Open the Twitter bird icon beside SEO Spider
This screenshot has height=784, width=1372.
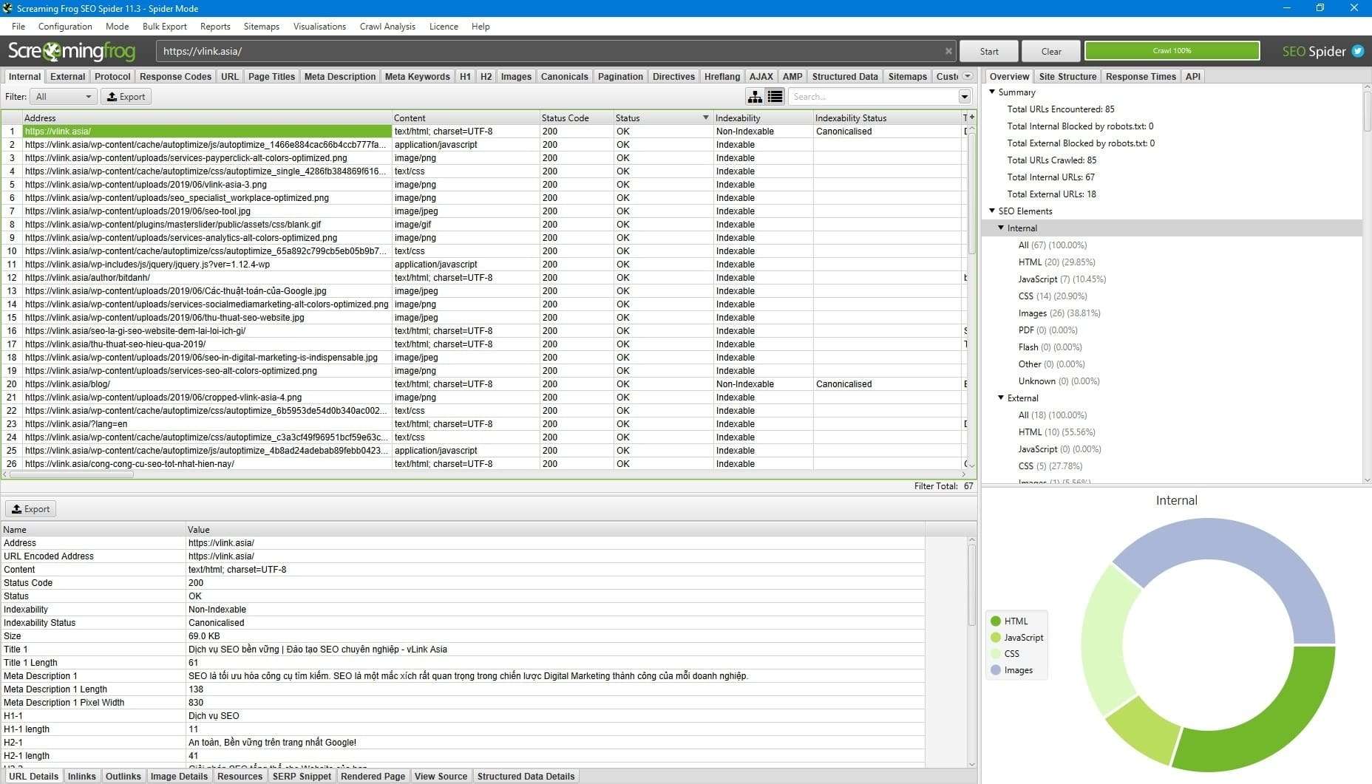pyautogui.click(x=1358, y=51)
